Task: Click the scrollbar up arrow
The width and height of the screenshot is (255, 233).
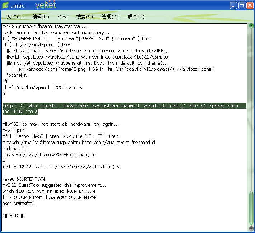Action: [x=251, y=26]
